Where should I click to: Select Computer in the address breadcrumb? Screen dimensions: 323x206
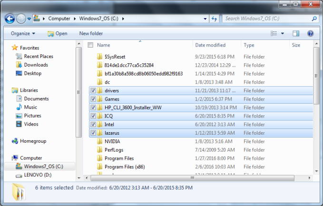click(x=59, y=19)
